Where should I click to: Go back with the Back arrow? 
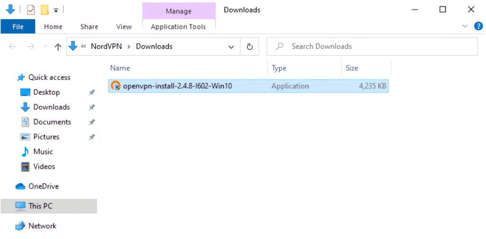(x=12, y=47)
